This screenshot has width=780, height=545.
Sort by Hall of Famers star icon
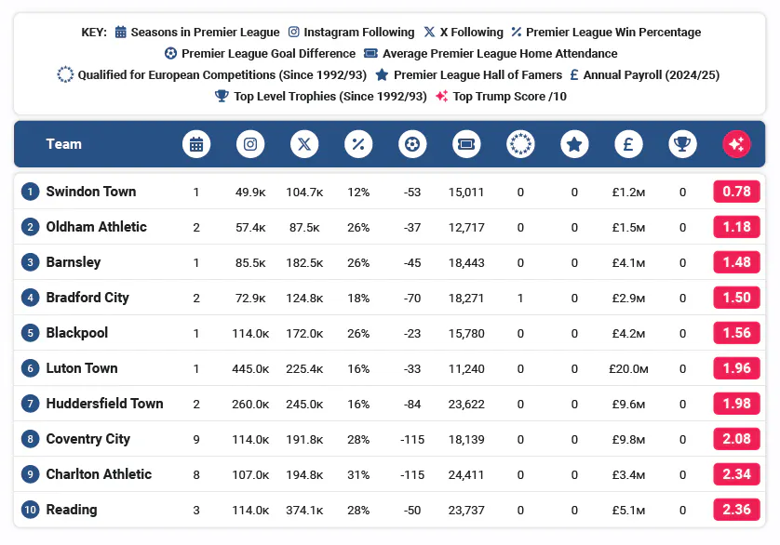point(574,144)
